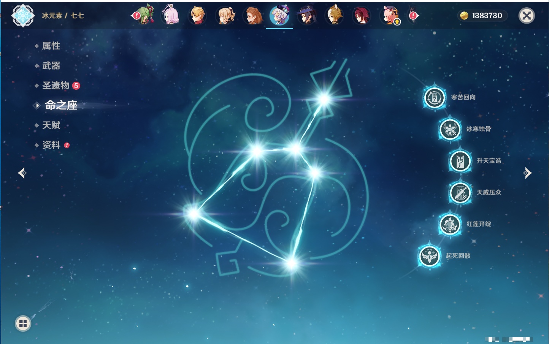Click the 升天宝诰 constellation icon
Screen dimensions: 549x344
pyautogui.click(x=460, y=161)
